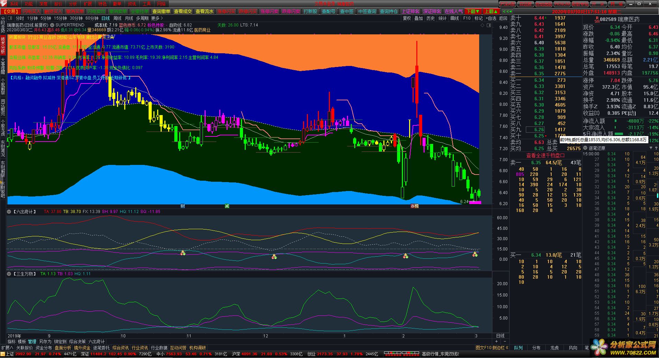Viewport: 659px width, 358px height.
Task: Expand the 更多 period options
Action: pyautogui.click(x=157, y=18)
